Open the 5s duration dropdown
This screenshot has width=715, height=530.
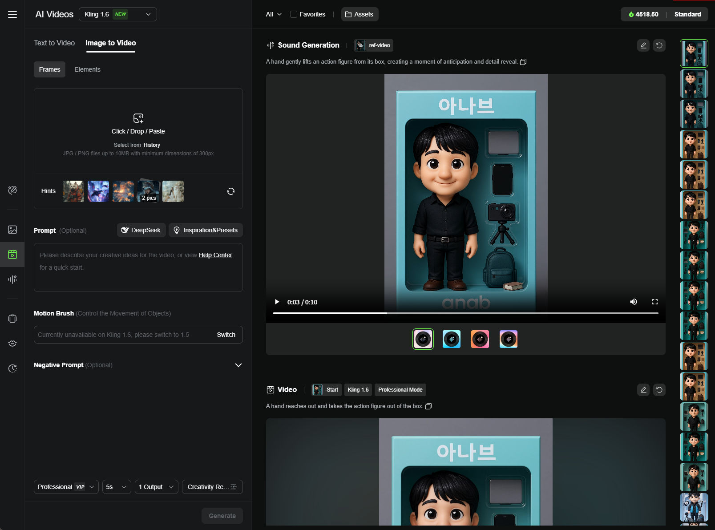click(117, 487)
